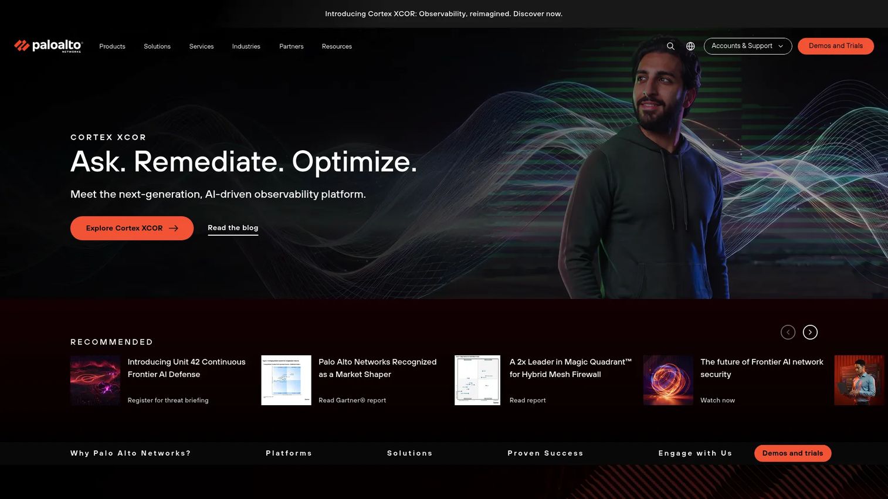The image size is (888, 499).
Task: Follow the Read the blog link
Action: point(233,228)
